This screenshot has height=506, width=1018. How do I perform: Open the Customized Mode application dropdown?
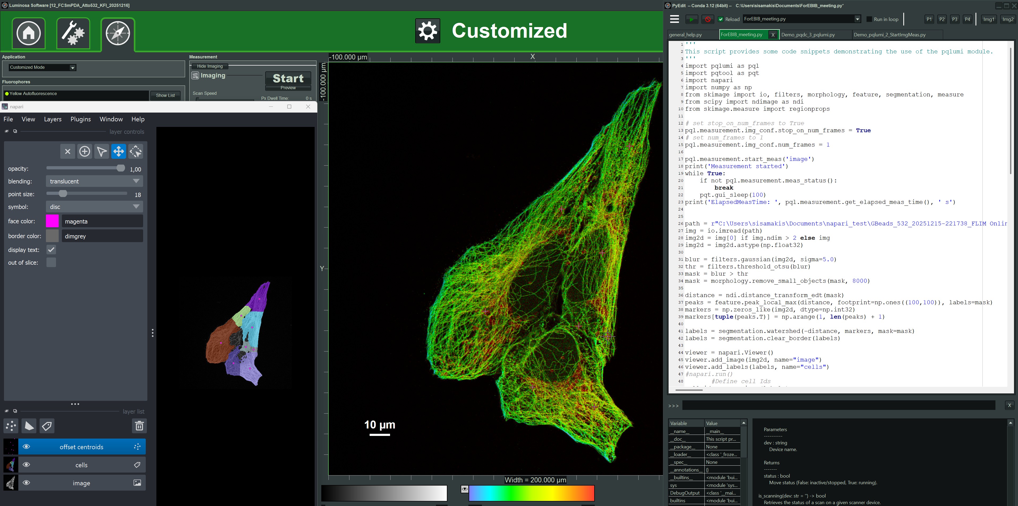click(x=42, y=67)
